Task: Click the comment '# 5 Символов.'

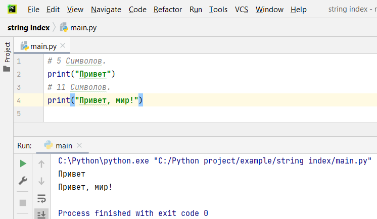Action: pyautogui.click(x=76, y=61)
